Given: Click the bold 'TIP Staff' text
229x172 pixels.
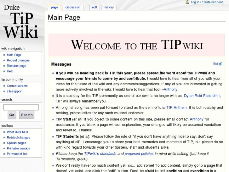Looking at the screenshot, I should click(x=63, y=119).
